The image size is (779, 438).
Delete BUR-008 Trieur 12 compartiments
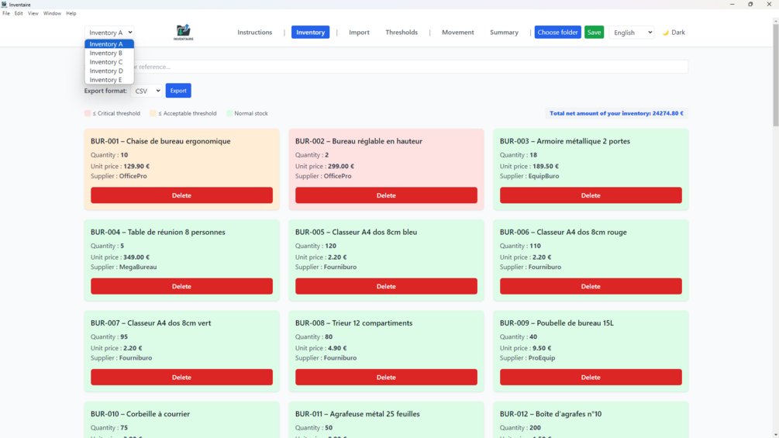tap(386, 377)
